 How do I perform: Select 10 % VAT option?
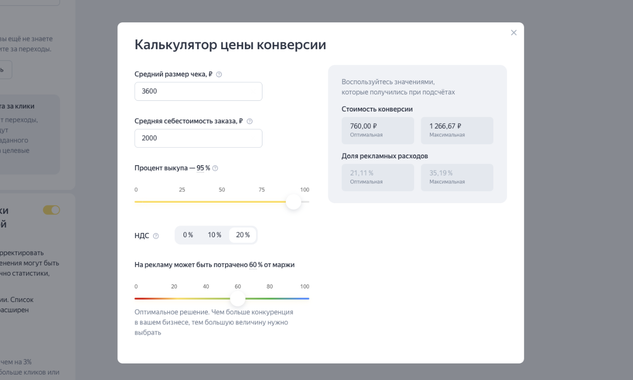click(x=214, y=235)
